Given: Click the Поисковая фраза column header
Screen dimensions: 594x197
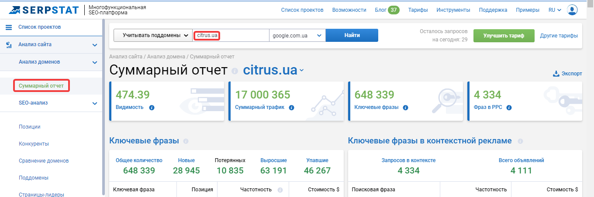Looking at the screenshot, I should pyautogui.click(x=373, y=190).
